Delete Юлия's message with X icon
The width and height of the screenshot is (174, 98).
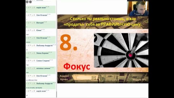tap(27, 30)
